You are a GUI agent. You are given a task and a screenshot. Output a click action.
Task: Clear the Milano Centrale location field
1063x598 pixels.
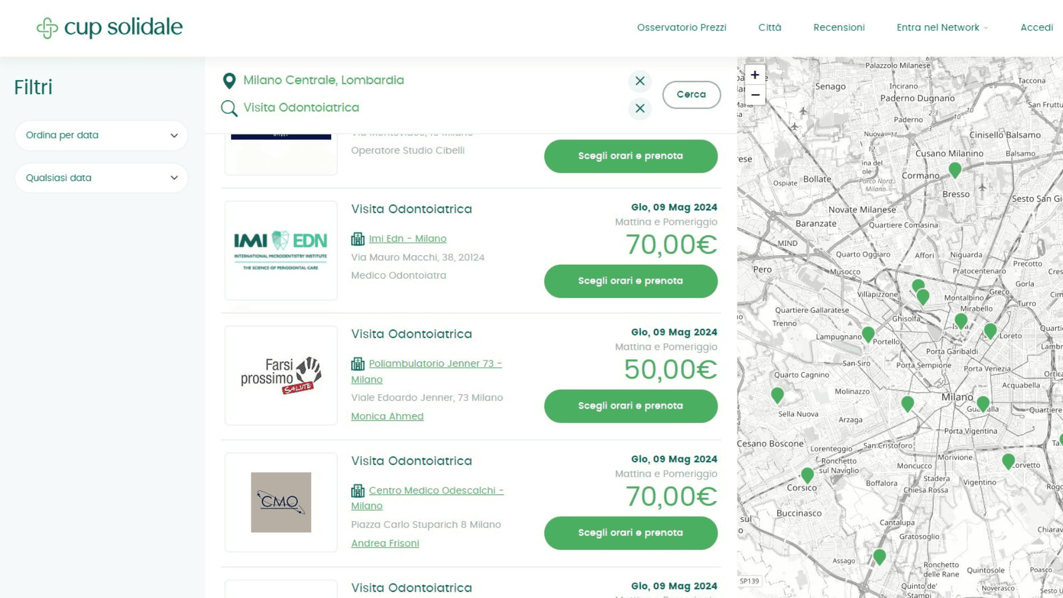pos(640,81)
